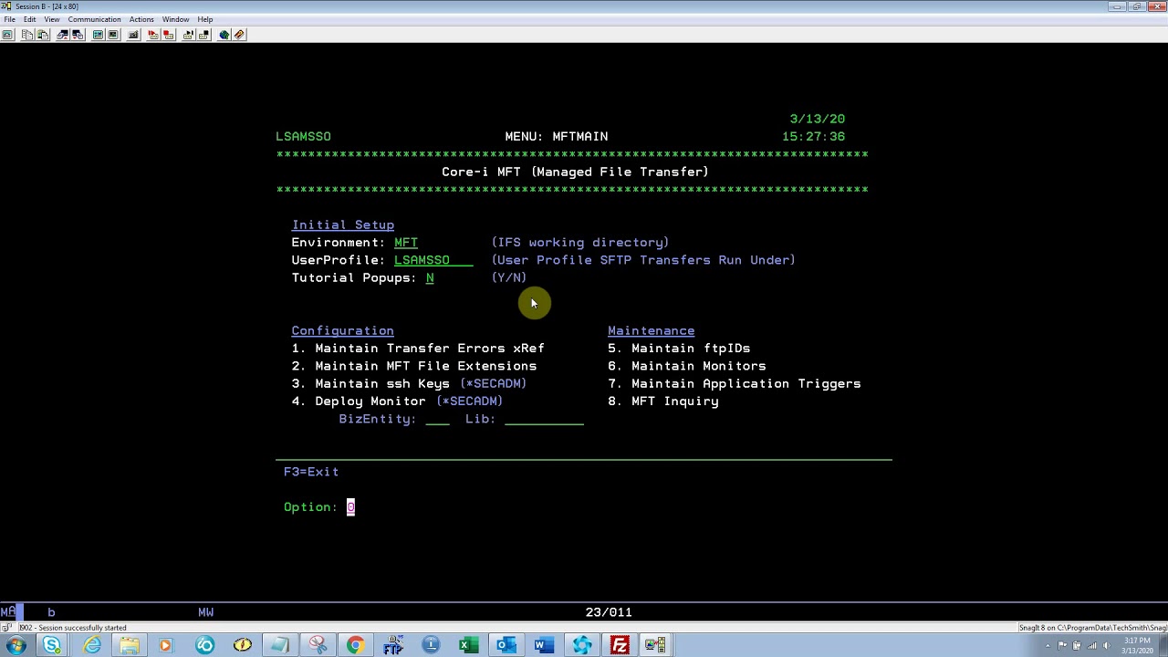Click the Lib input field
This screenshot has width=1168, height=657.
coord(544,419)
